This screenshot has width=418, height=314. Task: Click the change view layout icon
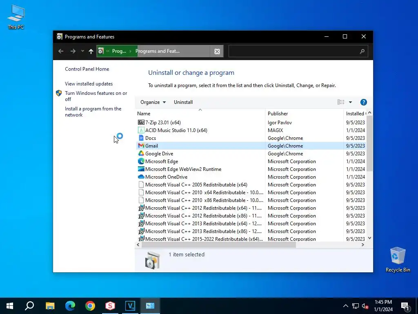point(341,102)
